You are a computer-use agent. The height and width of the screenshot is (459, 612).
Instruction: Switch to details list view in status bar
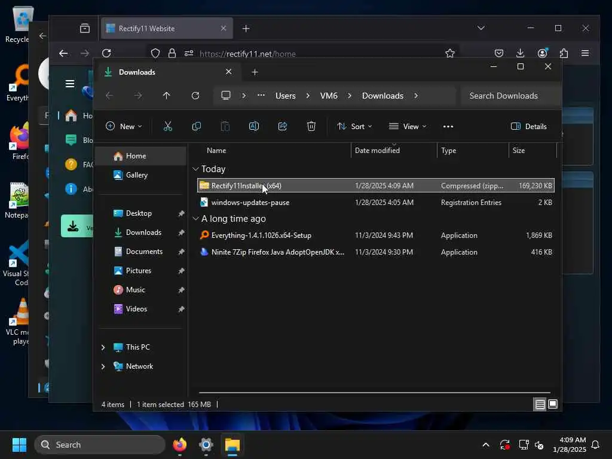pyautogui.click(x=540, y=405)
